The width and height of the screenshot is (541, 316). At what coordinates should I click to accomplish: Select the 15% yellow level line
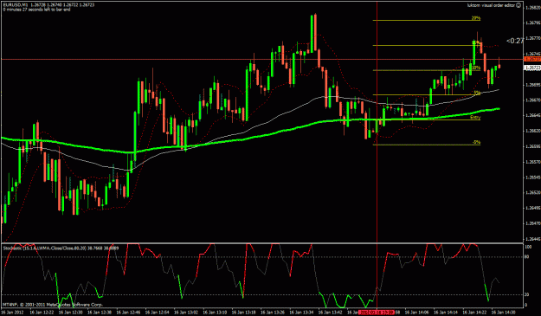427,45
